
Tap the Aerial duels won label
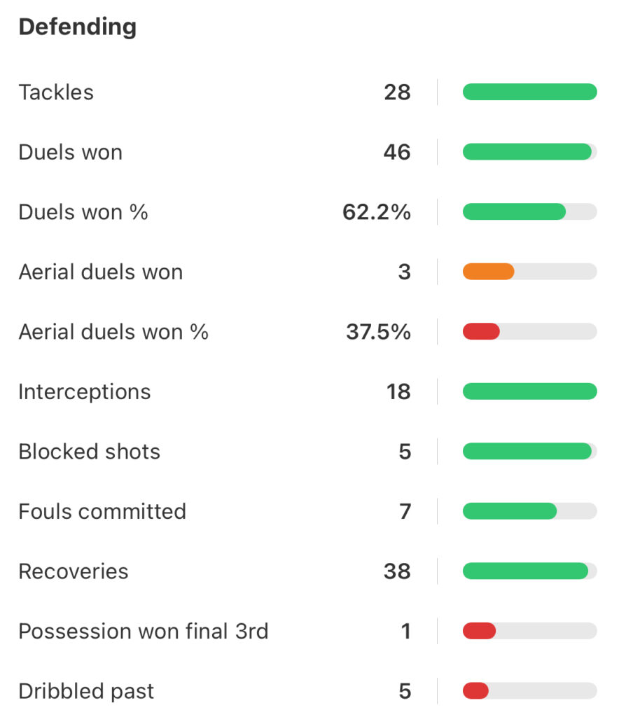100,272
